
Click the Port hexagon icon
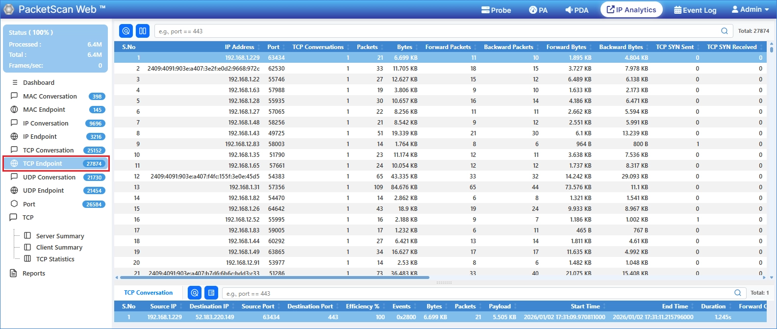point(14,204)
